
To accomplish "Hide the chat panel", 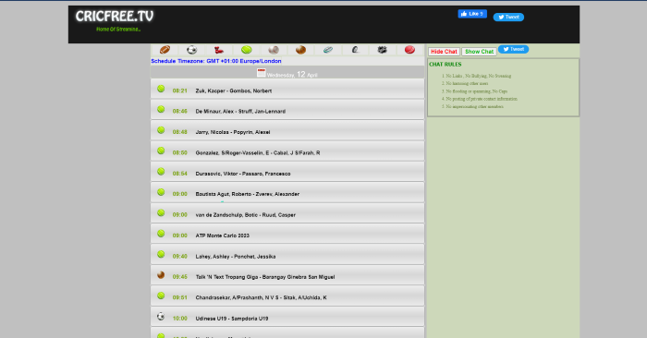I will pyautogui.click(x=444, y=52).
